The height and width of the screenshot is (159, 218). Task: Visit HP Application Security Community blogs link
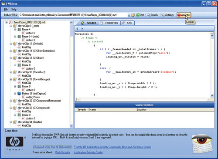click(112, 147)
